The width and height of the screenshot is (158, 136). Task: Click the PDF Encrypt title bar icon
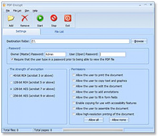coord(4,5)
